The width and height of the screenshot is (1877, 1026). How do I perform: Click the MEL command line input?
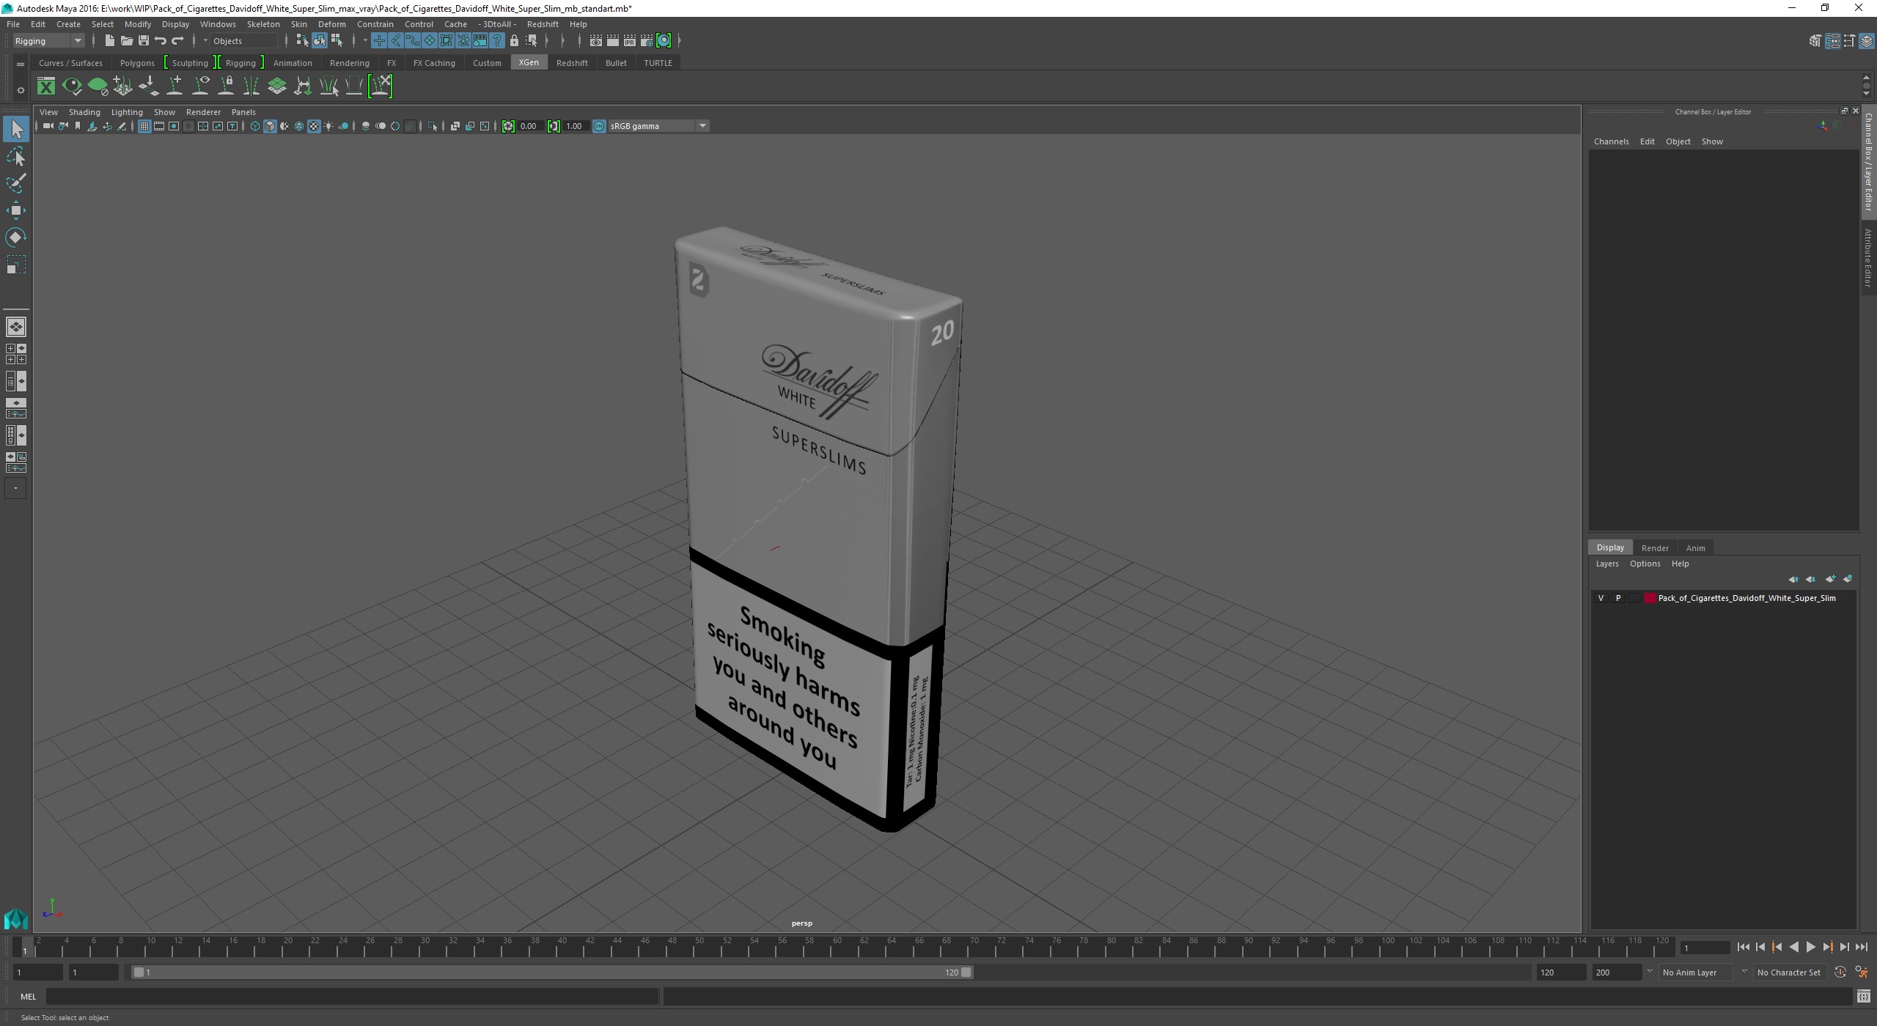coord(352,997)
